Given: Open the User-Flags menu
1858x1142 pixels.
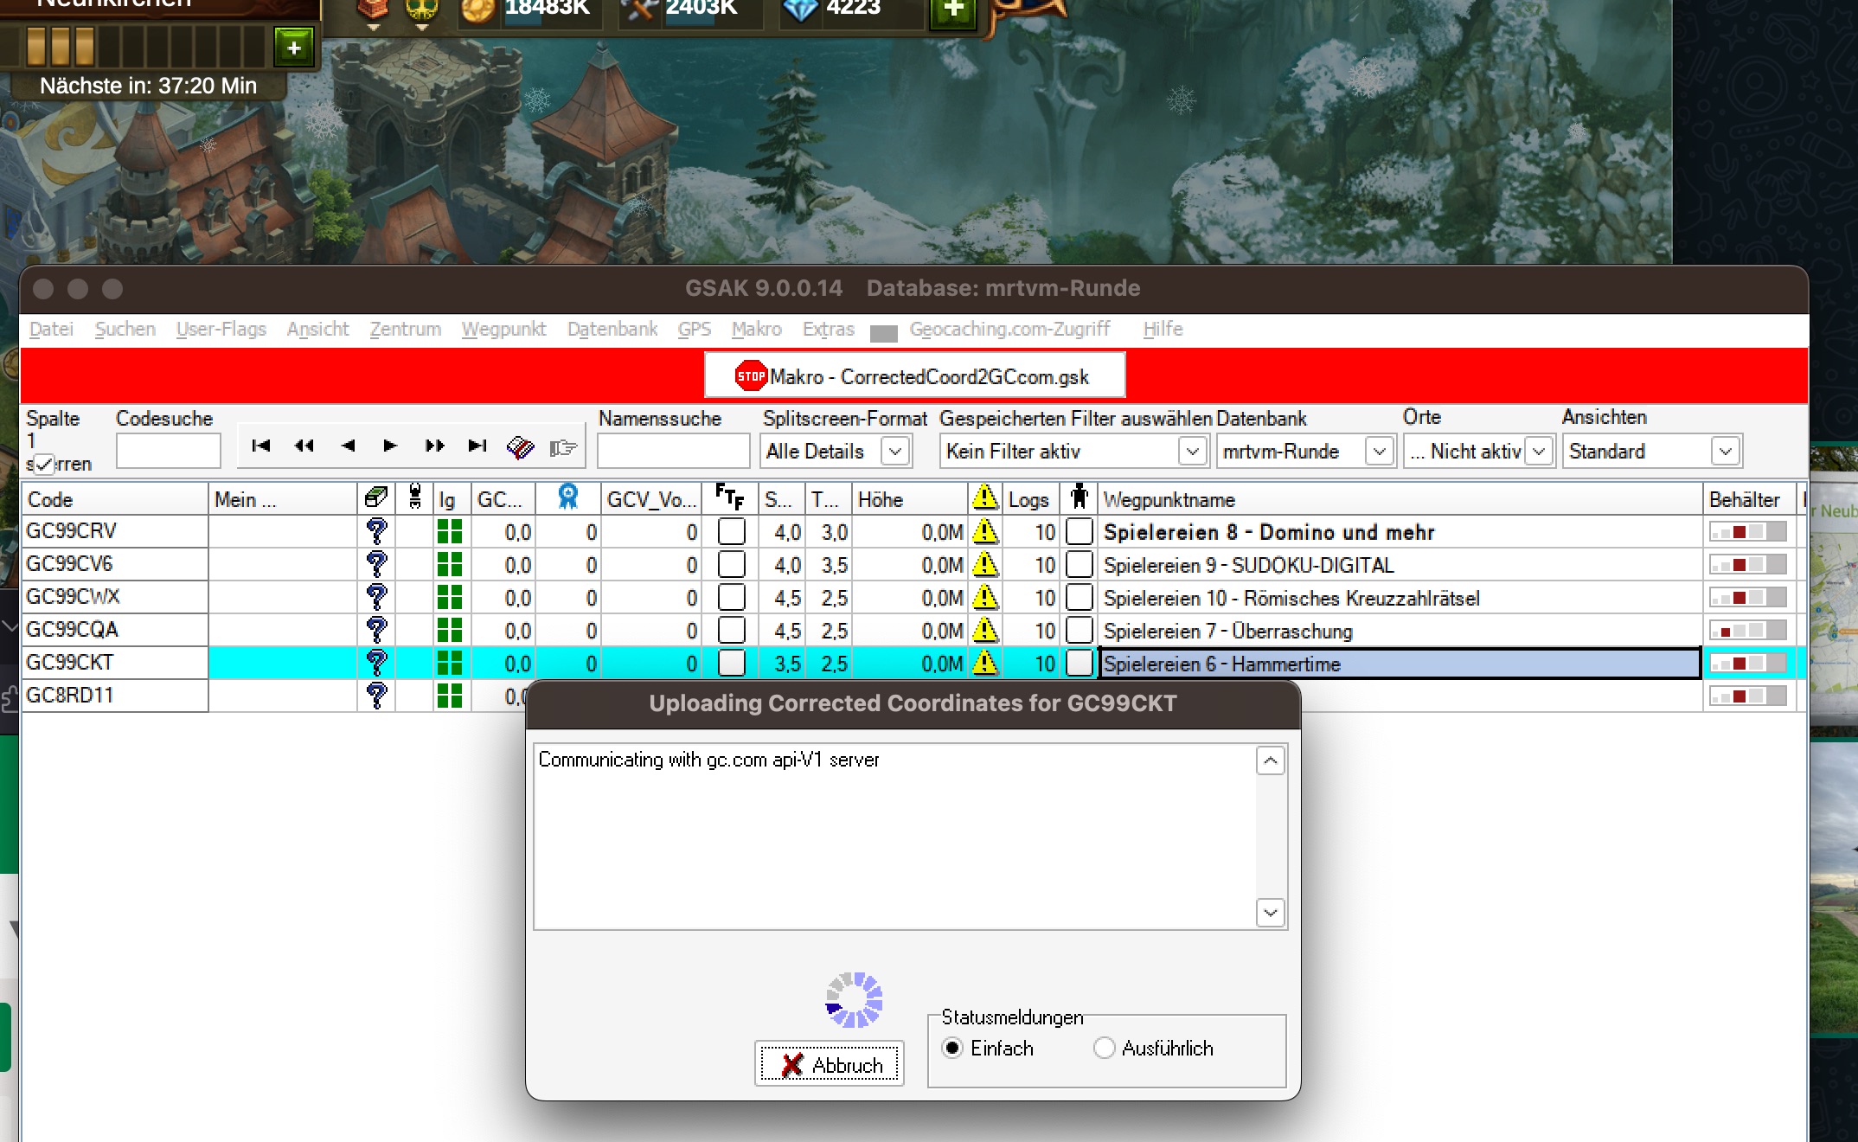Looking at the screenshot, I should pyautogui.click(x=221, y=329).
